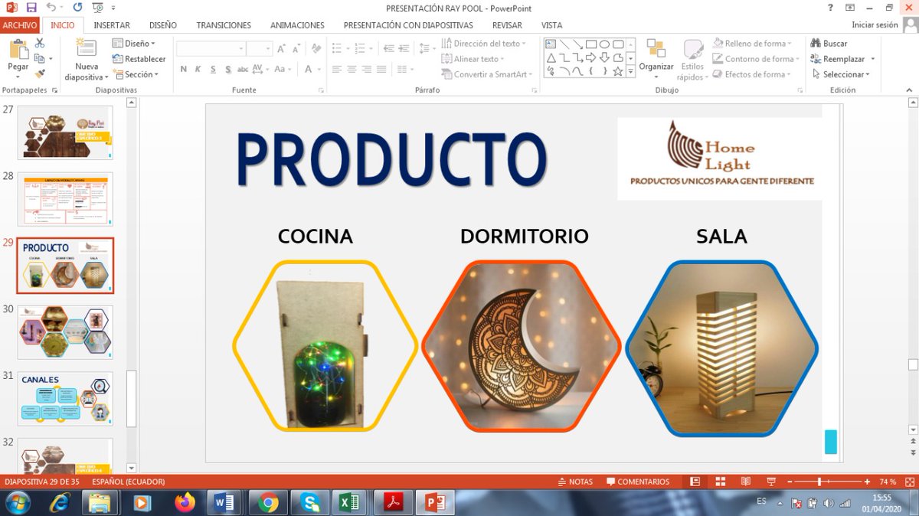The image size is (919, 516).
Task: Open ribbon display options icon
Action: [x=850, y=8]
